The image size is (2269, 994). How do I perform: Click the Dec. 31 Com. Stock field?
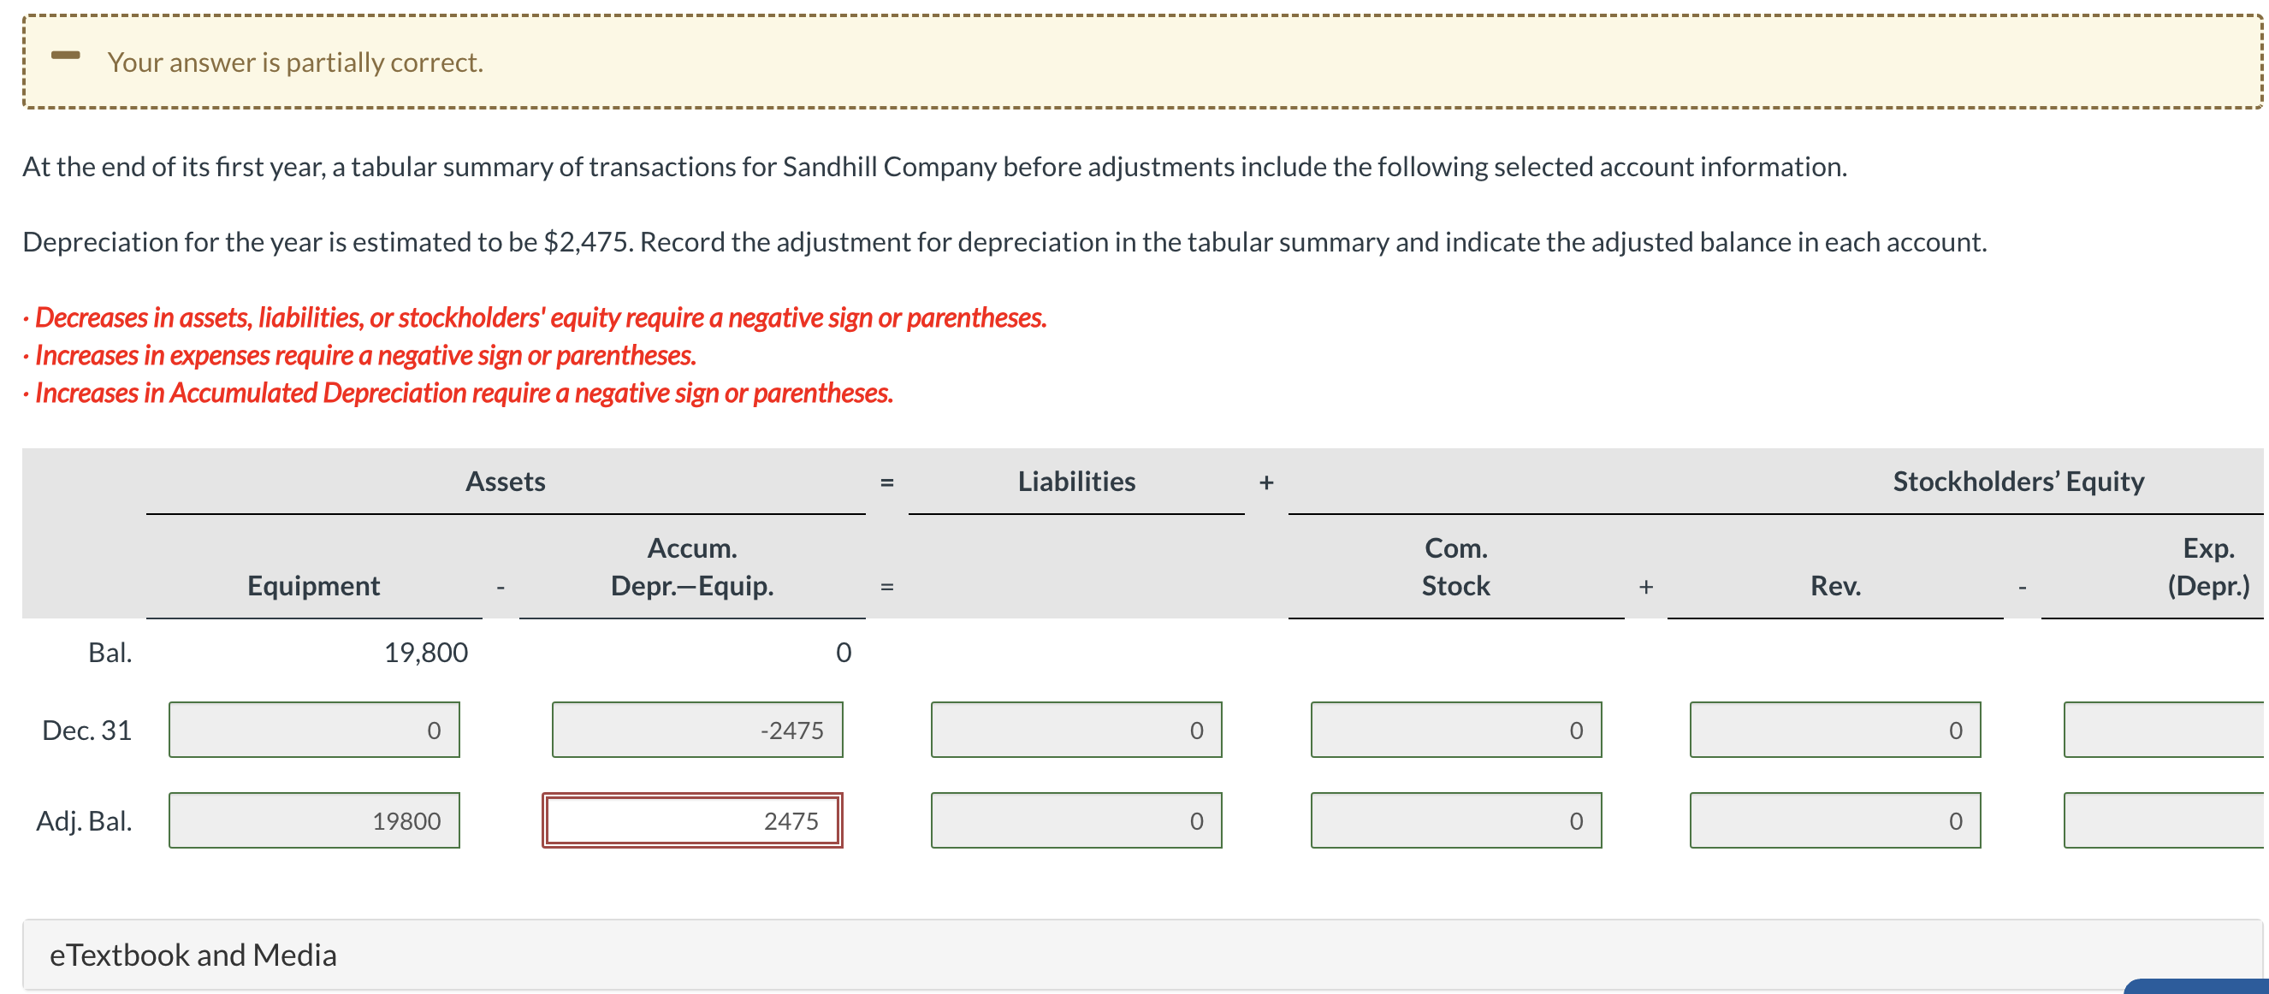point(1455,730)
